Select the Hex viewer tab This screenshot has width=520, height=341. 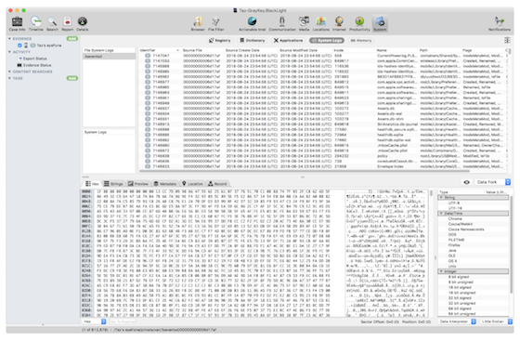point(92,183)
